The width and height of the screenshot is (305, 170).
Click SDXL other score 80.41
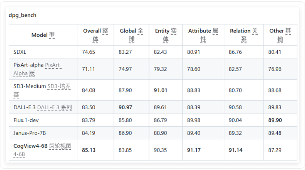275,52
